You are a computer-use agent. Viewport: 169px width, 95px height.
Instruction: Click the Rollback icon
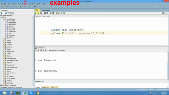pos(53,13)
